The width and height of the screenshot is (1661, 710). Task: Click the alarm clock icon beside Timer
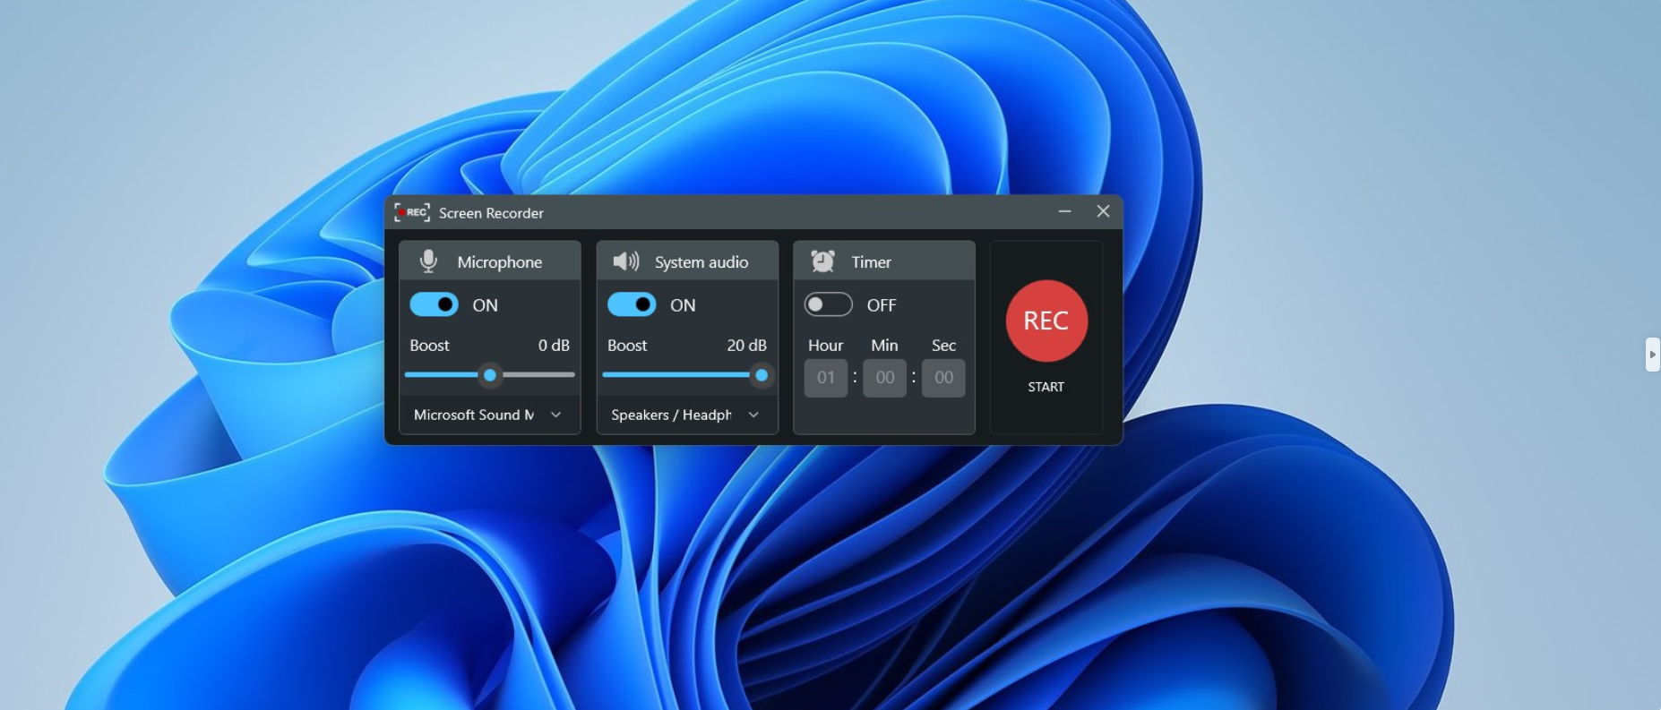(x=822, y=261)
